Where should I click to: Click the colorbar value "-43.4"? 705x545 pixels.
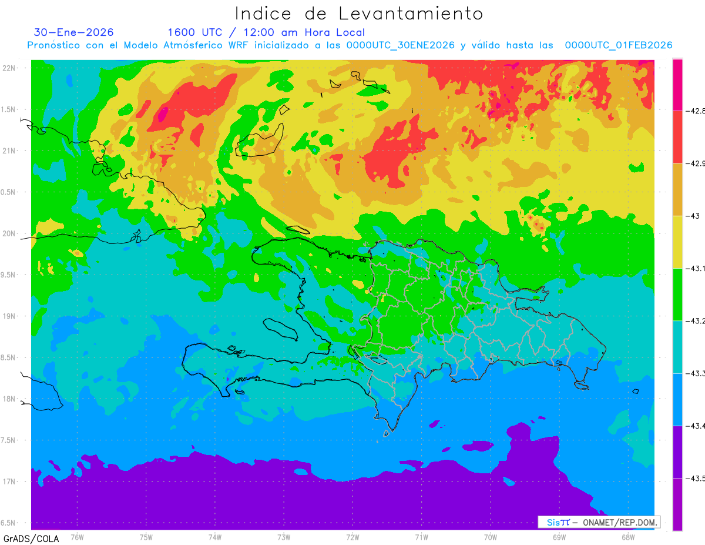(696, 426)
